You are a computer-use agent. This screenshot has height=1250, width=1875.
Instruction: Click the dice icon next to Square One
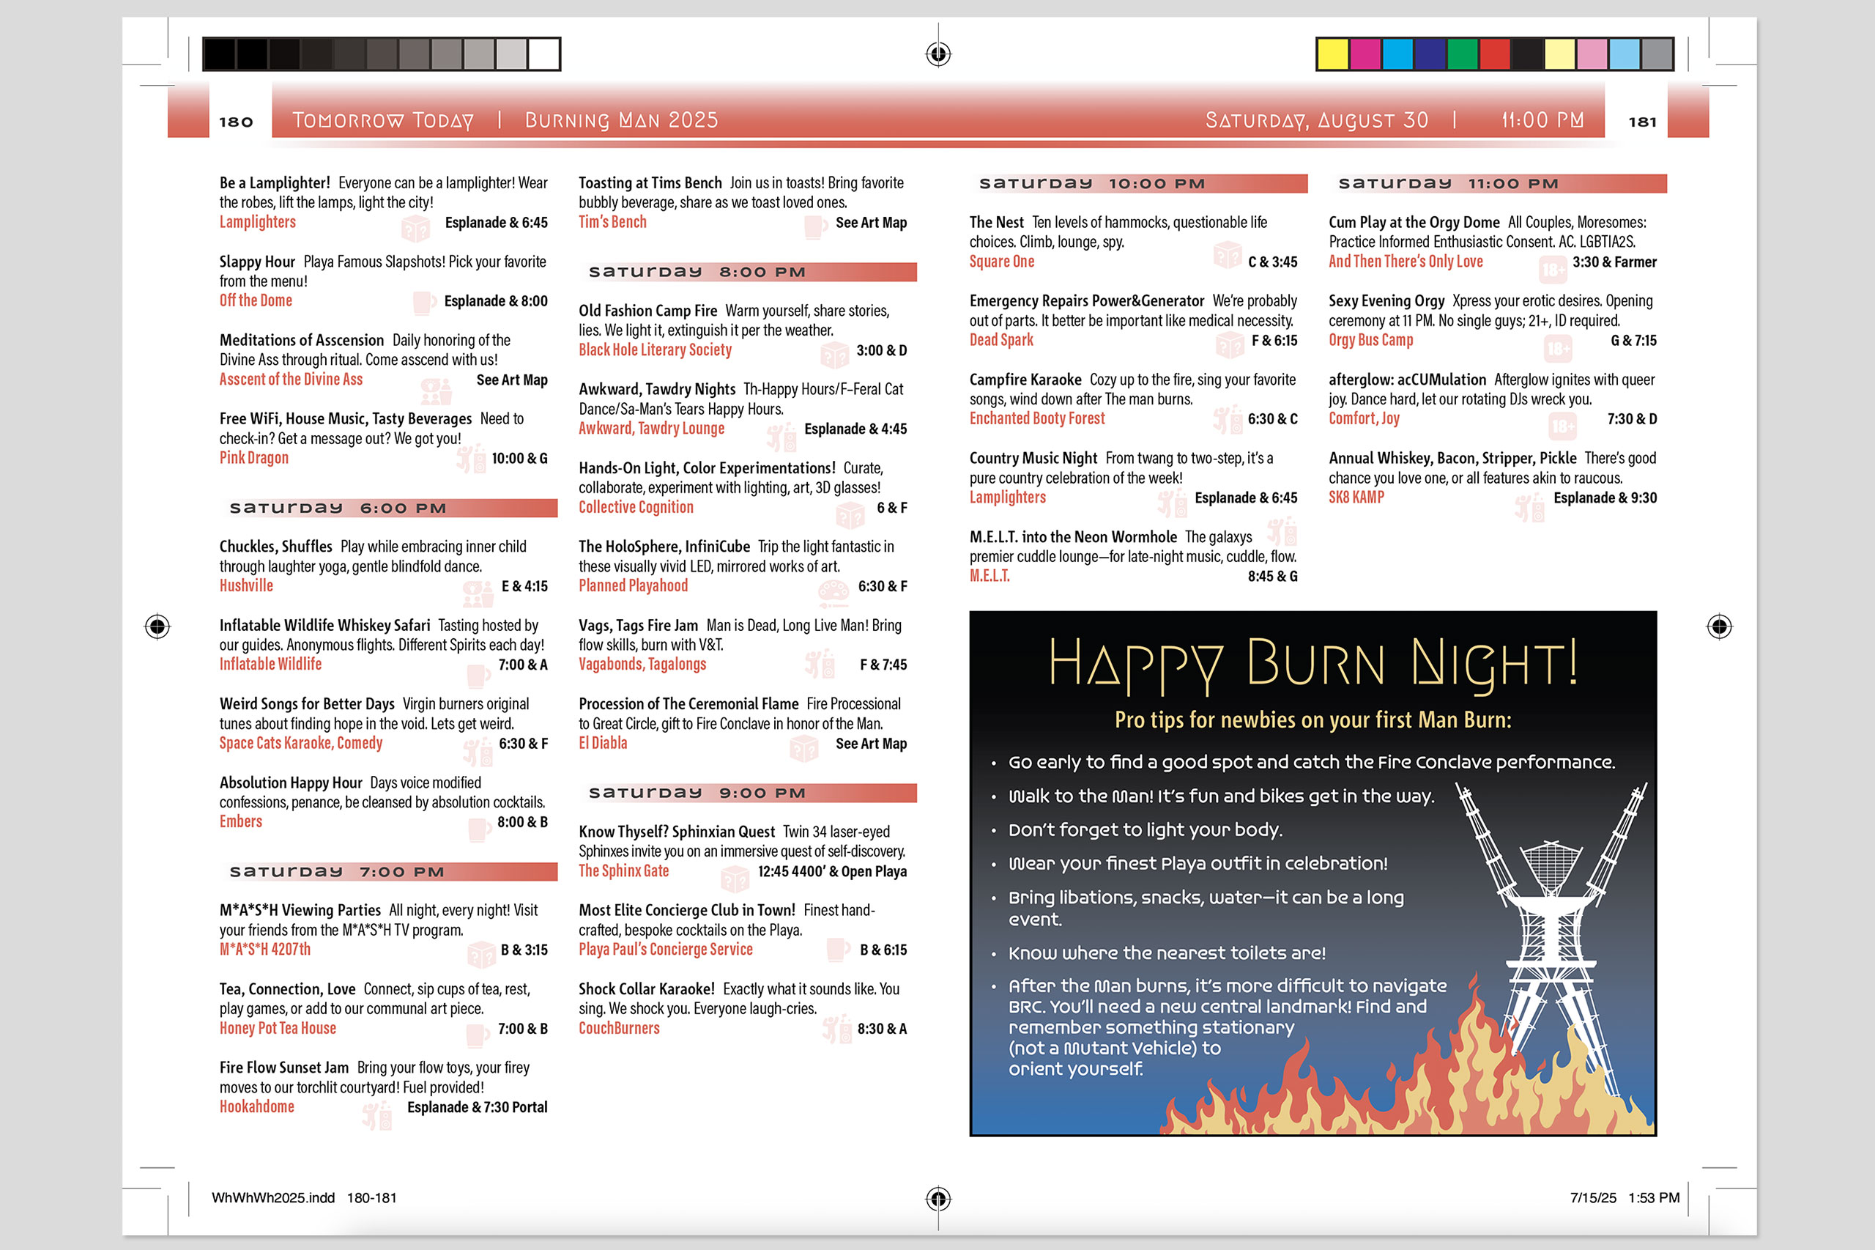pos(1227,256)
